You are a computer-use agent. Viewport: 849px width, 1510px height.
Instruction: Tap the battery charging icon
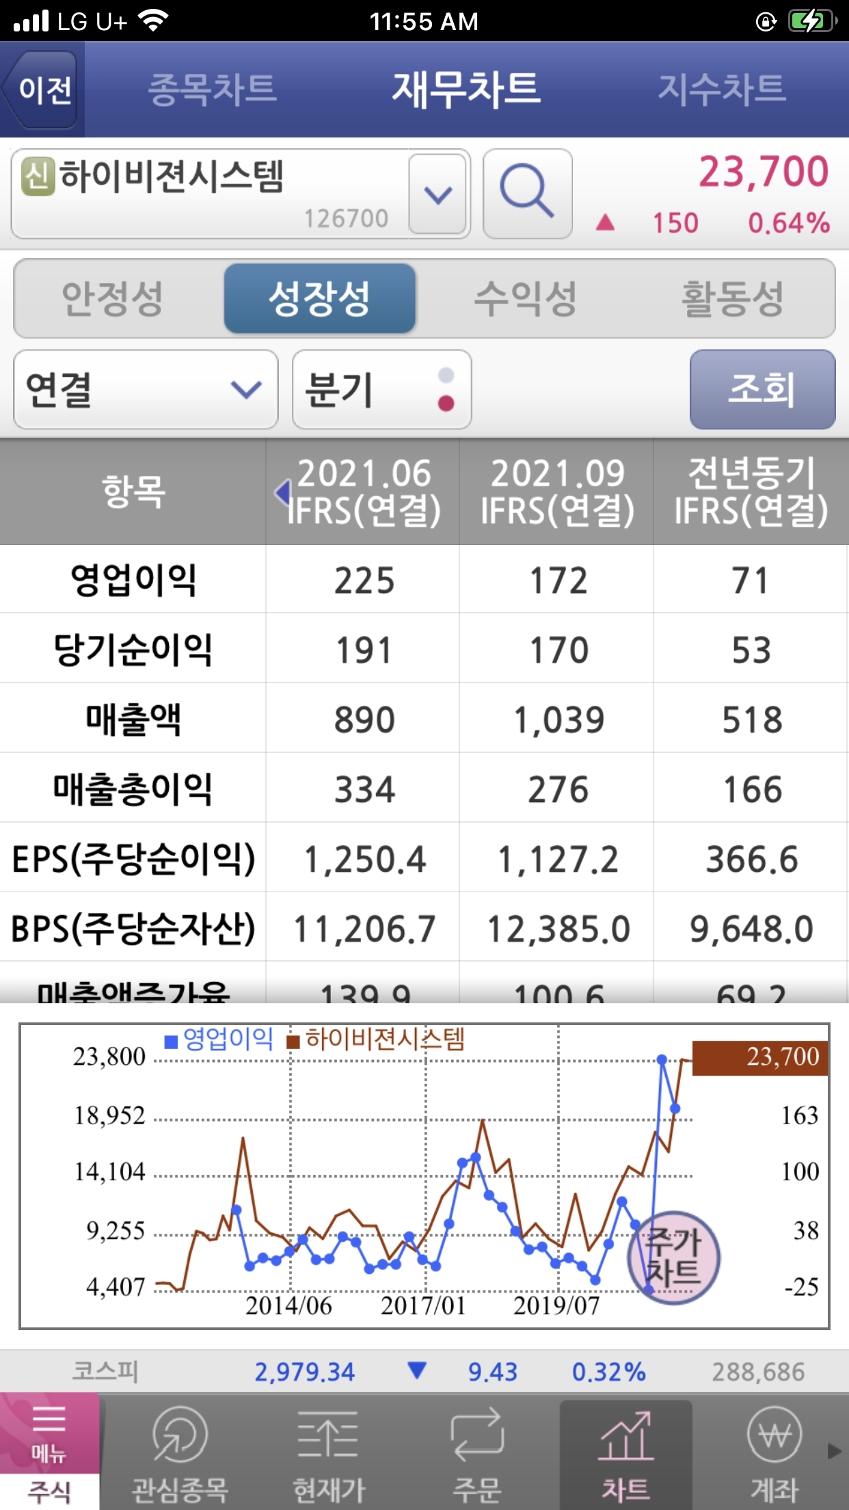[812, 21]
